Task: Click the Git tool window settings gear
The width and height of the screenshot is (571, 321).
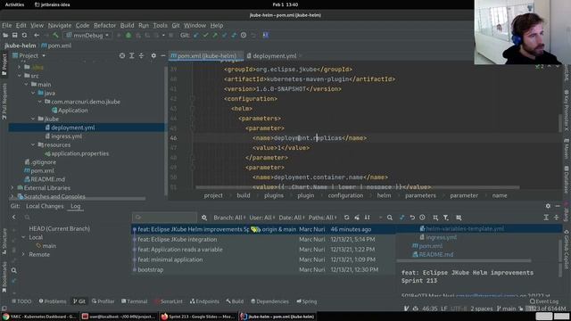Action: (x=548, y=206)
